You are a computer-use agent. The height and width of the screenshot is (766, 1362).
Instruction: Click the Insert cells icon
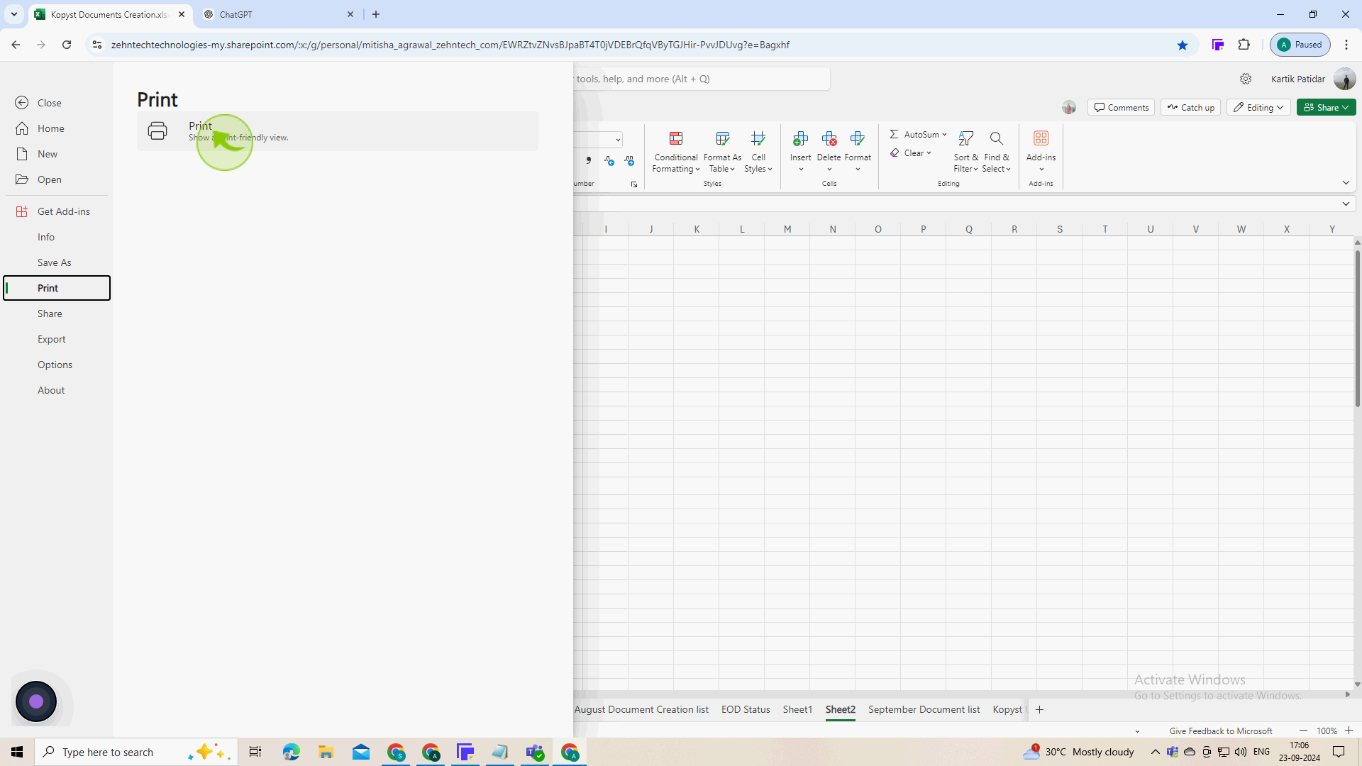click(x=801, y=138)
